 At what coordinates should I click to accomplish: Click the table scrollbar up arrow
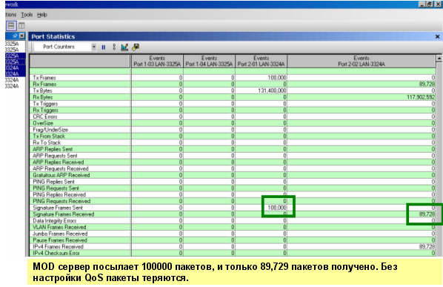(x=439, y=59)
